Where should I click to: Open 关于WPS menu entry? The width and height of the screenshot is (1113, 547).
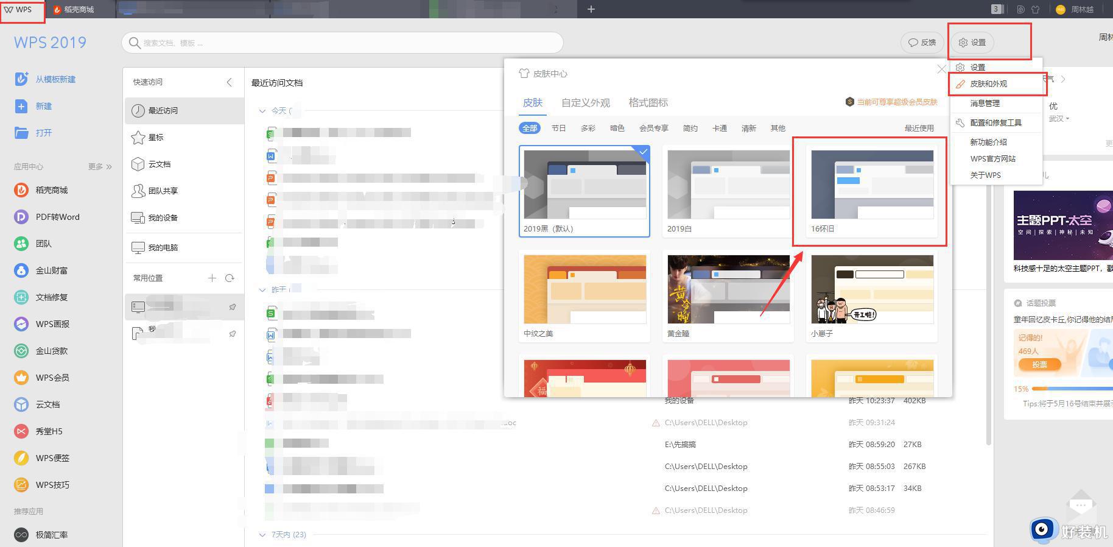[996, 175]
